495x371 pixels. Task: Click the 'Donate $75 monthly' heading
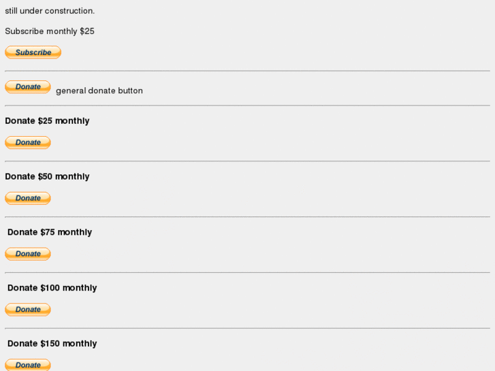pos(50,232)
